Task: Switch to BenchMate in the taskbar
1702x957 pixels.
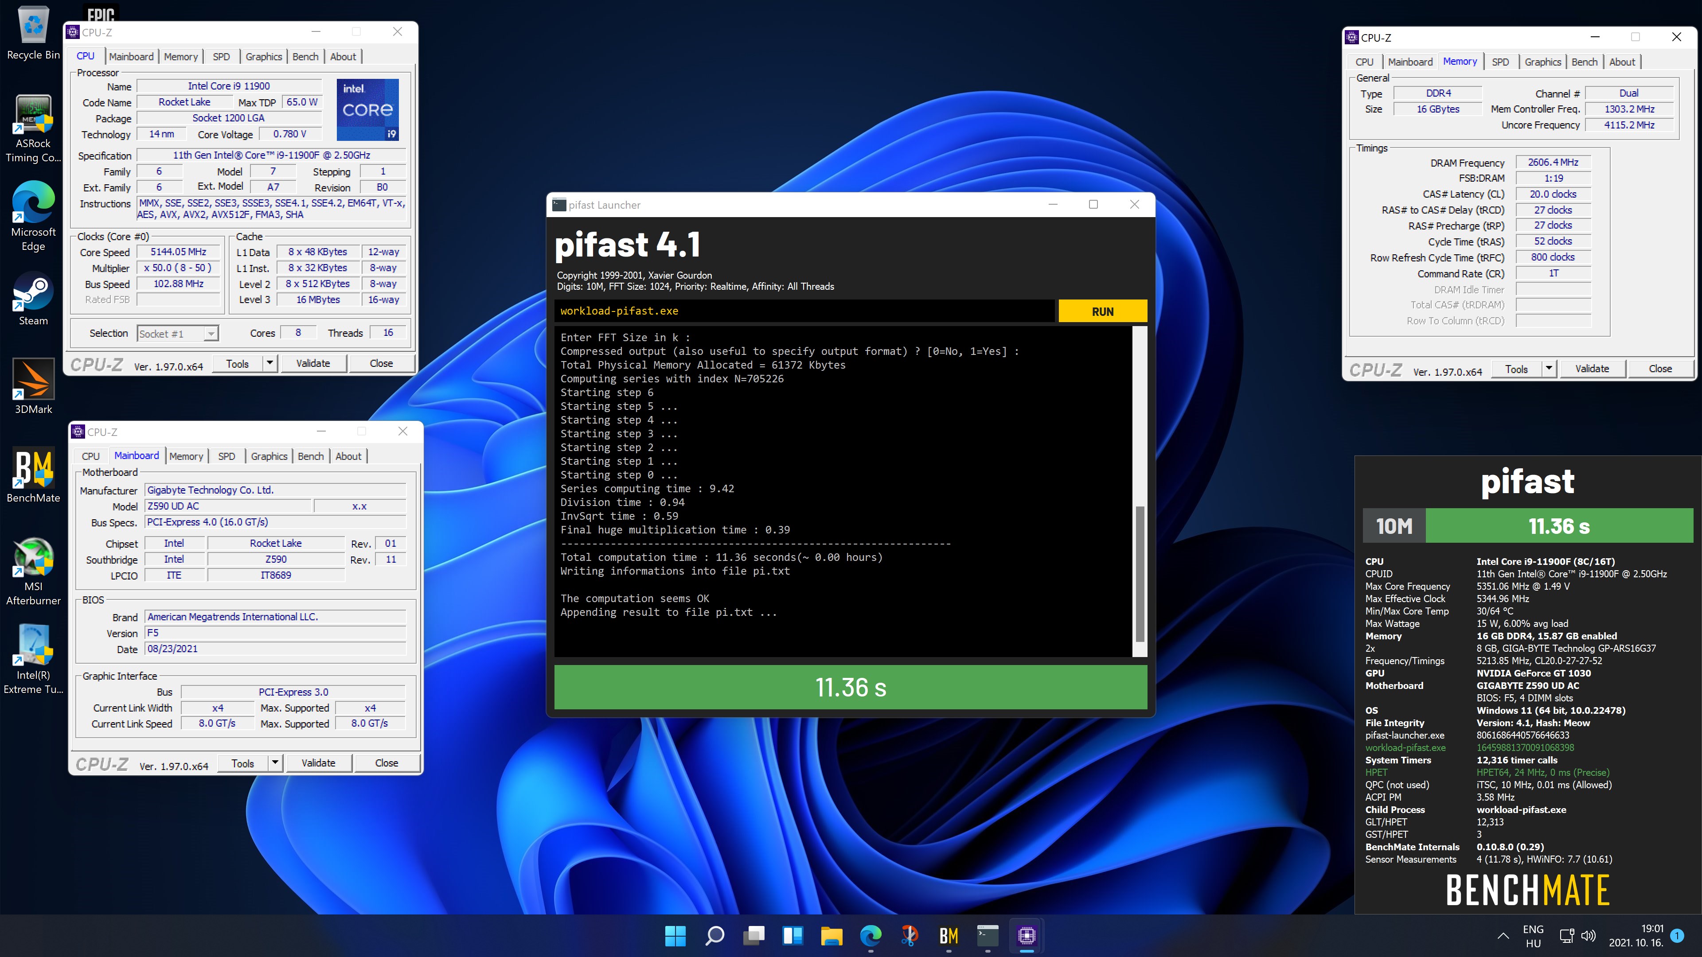Action: pyautogui.click(x=948, y=935)
